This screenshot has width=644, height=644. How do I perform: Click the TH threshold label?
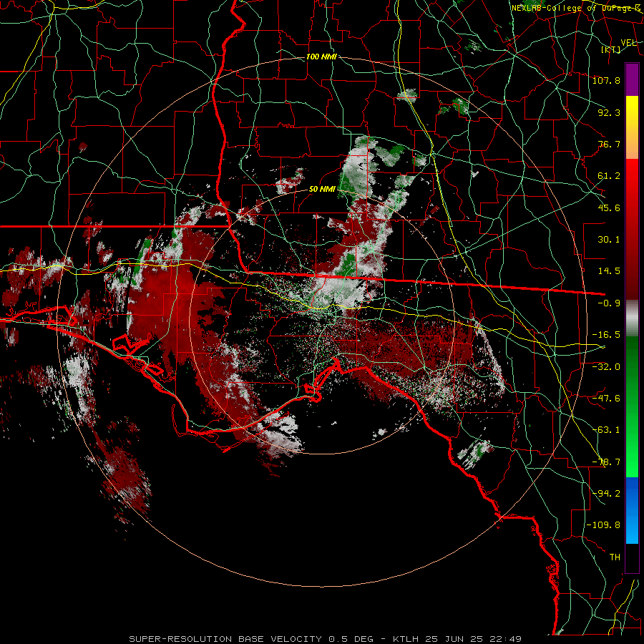click(x=615, y=557)
